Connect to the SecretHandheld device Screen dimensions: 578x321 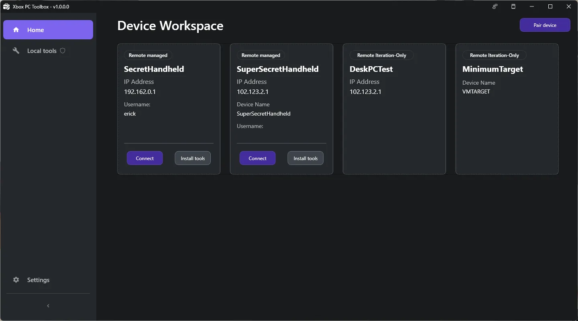tap(145, 158)
